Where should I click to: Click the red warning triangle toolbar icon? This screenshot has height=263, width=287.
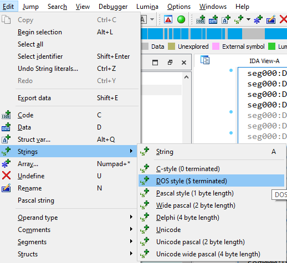(168, 19)
